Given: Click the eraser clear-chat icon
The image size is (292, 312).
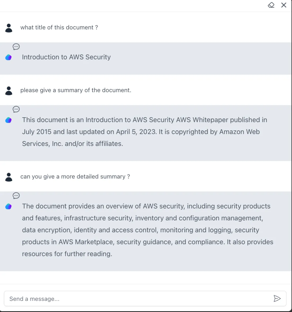Looking at the screenshot, I should click(271, 5).
